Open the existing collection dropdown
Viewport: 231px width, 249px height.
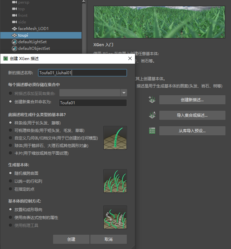pyautogui.click(x=124, y=93)
